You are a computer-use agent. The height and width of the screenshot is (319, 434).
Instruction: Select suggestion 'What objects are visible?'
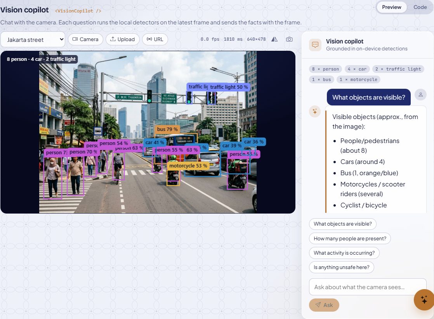click(343, 224)
